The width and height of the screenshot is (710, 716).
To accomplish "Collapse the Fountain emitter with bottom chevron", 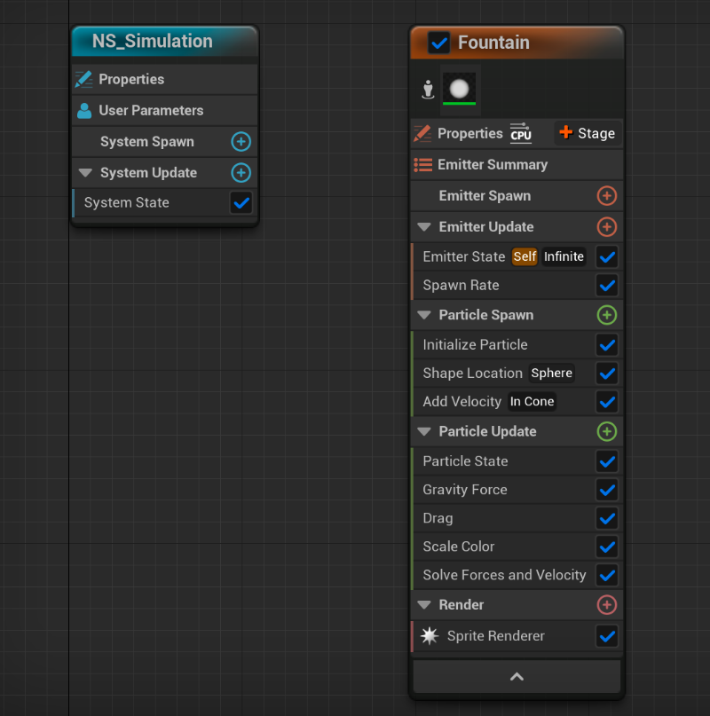I will pyautogui.click(x=517, y=677).
